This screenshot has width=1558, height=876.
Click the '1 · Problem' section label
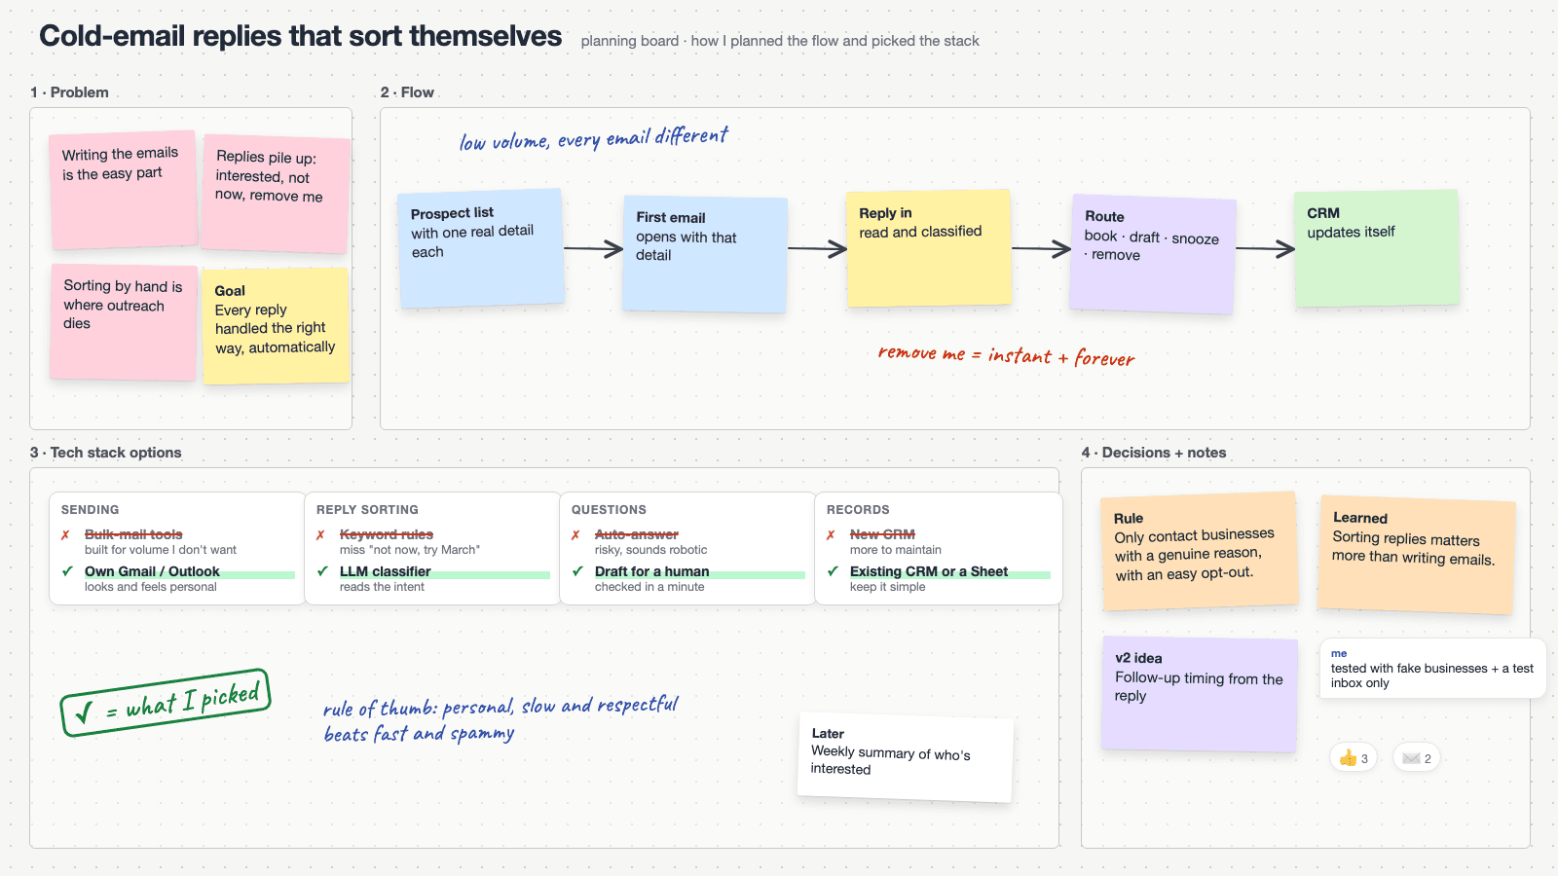[69, 92]
